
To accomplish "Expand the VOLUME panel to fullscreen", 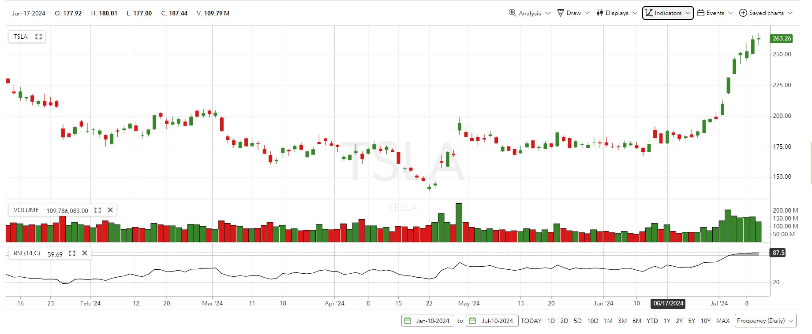I will pos(97,210).
